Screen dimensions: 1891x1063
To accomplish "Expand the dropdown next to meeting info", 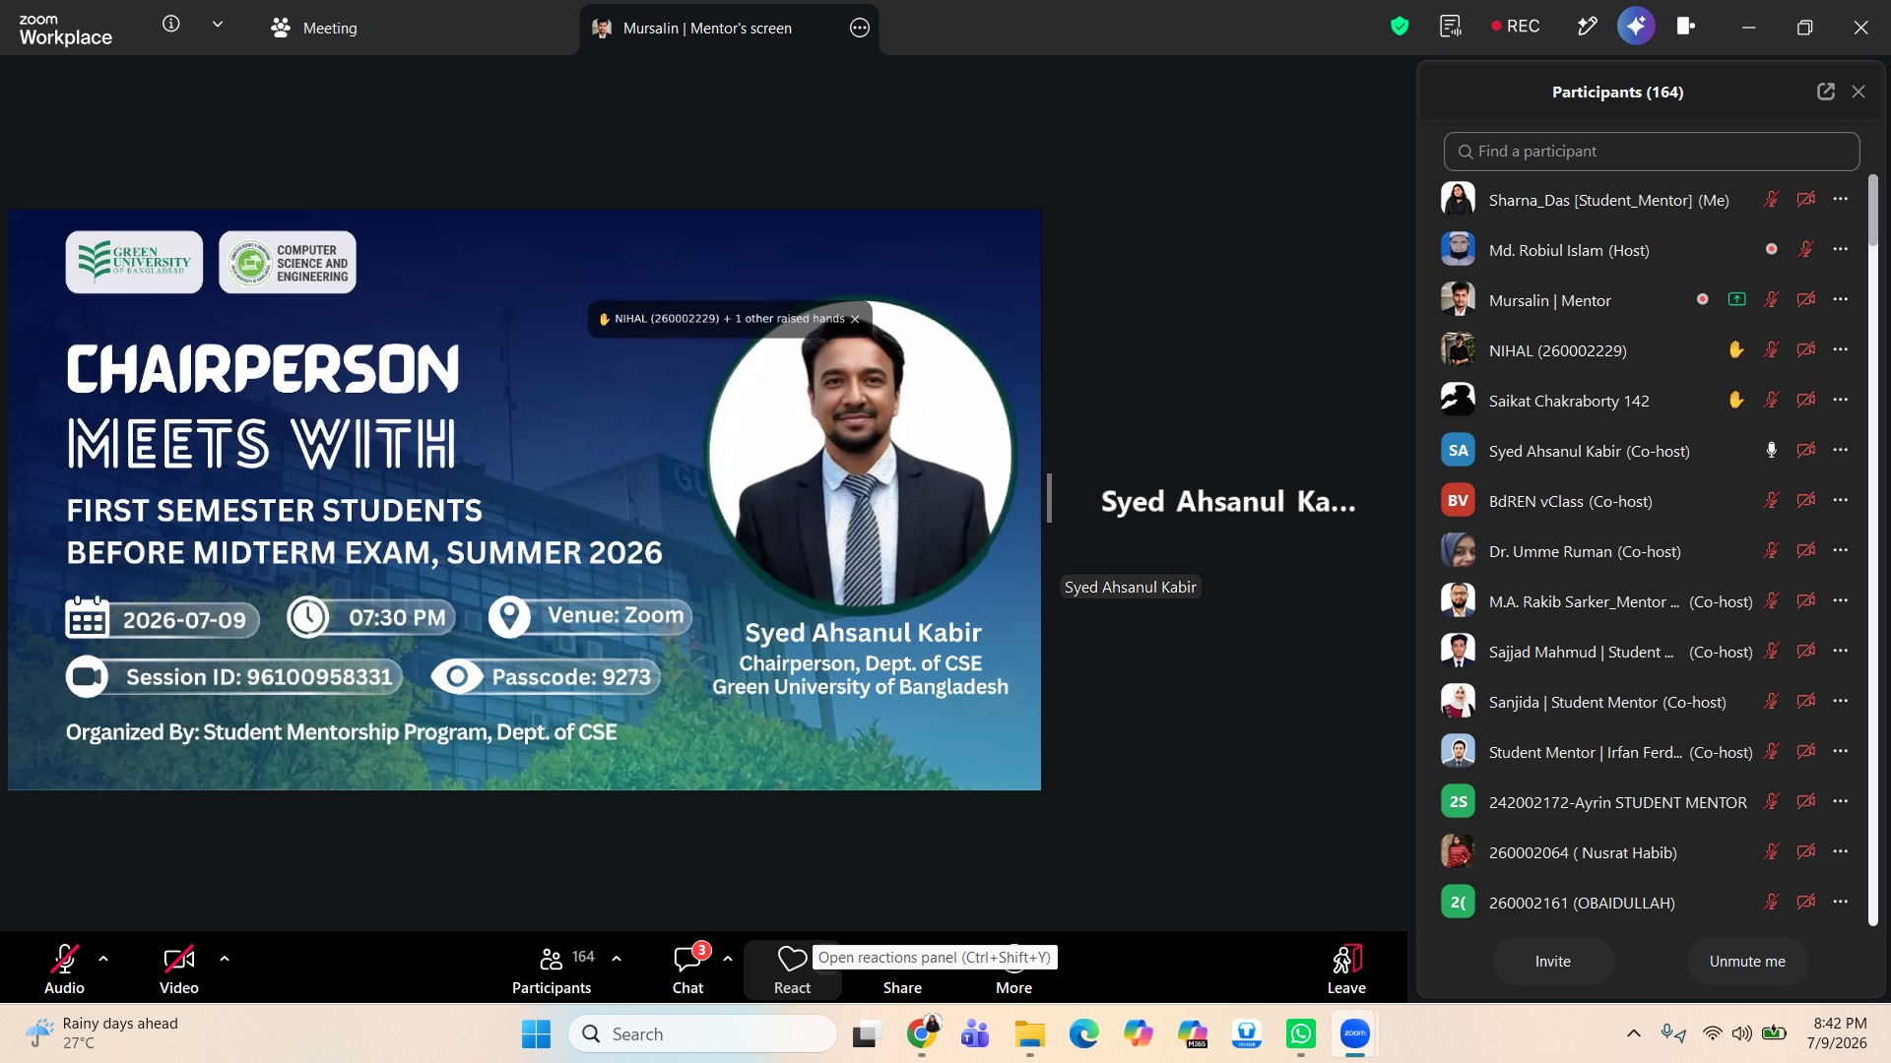I will coord(218,25).
